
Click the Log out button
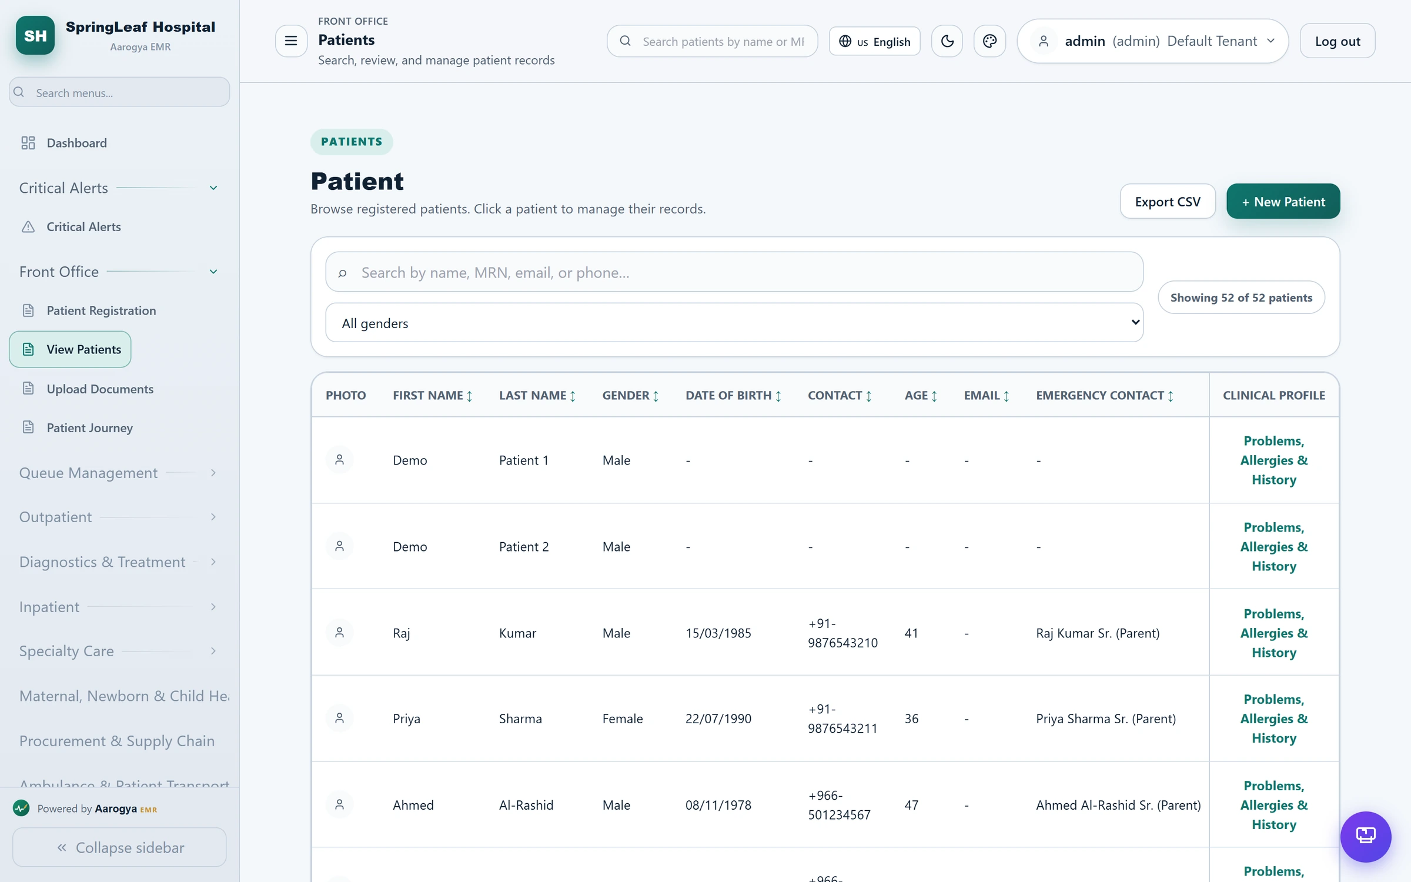pyautogui.click(x=1338, y=41)
